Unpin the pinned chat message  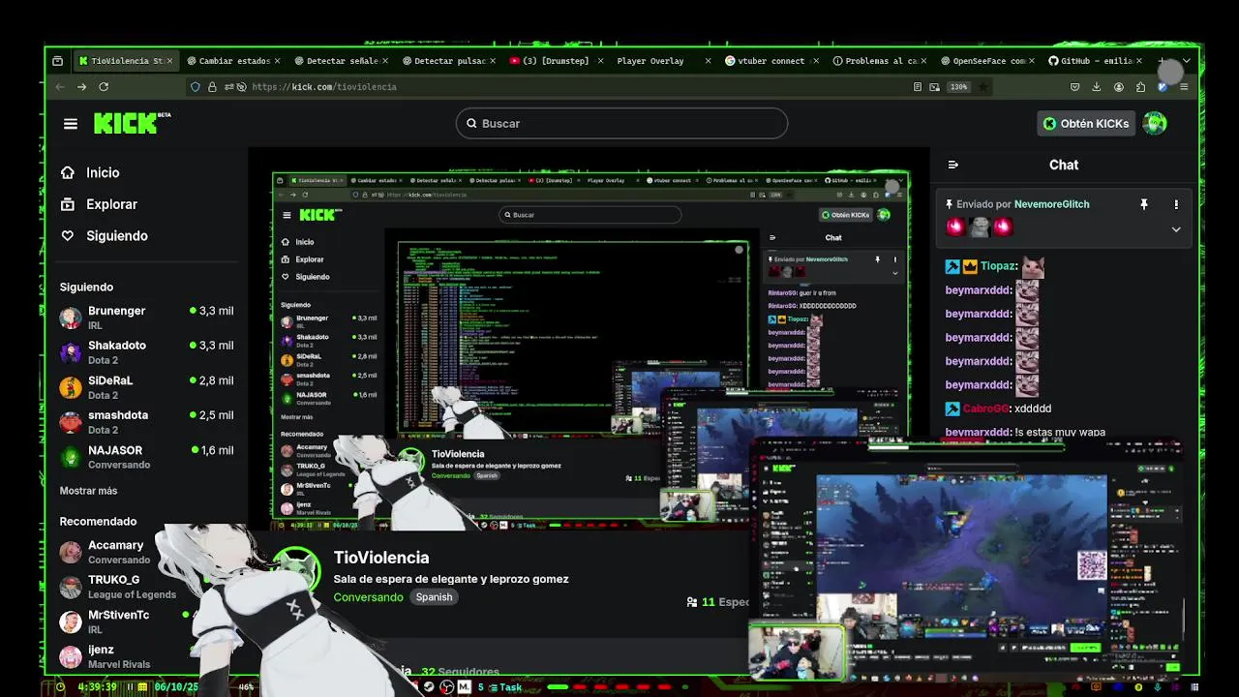tap(1144, 204)
